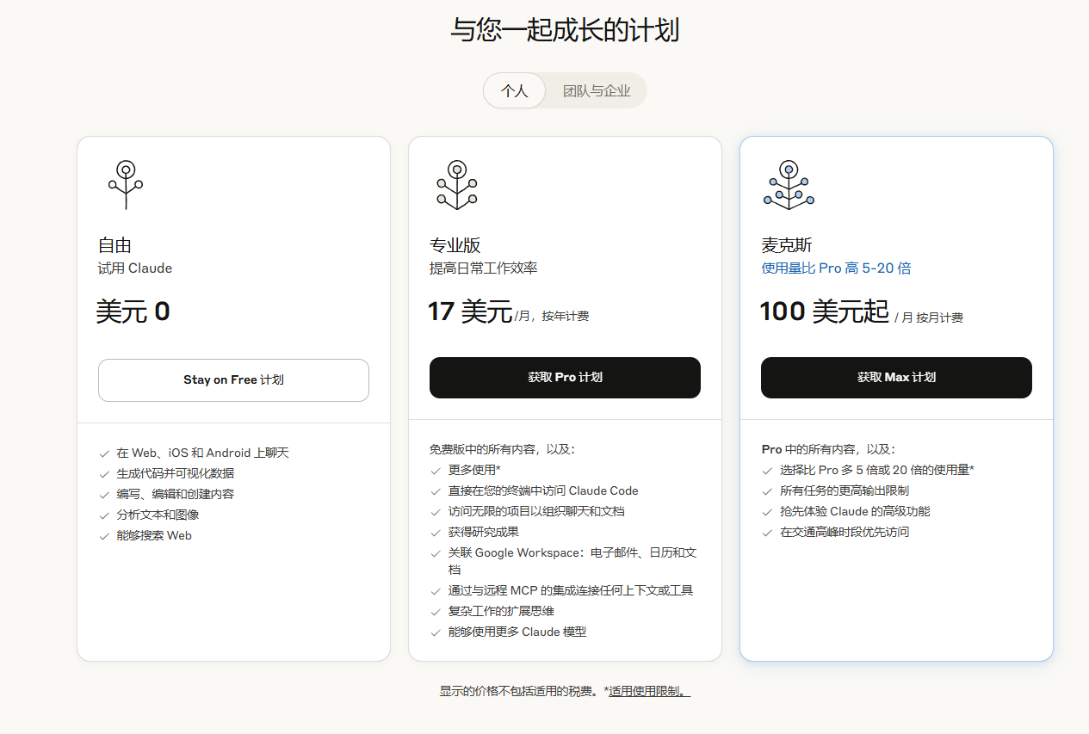Screen dimensions: 1089x734
Task: Click the feature 选择比 Pro 多 5 倍或 20 倍的使用量*
Action: 877,470
